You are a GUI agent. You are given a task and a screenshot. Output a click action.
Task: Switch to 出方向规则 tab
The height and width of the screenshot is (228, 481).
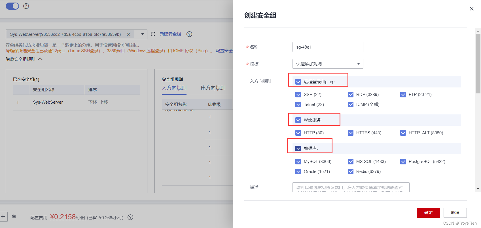[x=213, y=88]
